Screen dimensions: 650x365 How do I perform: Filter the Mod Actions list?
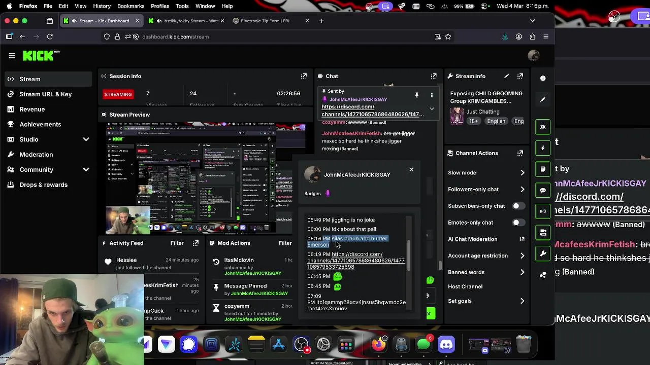[285, 243]
